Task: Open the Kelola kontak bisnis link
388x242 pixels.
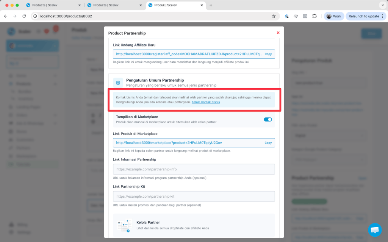Action: pyautogui.click(x=206, y=102)
